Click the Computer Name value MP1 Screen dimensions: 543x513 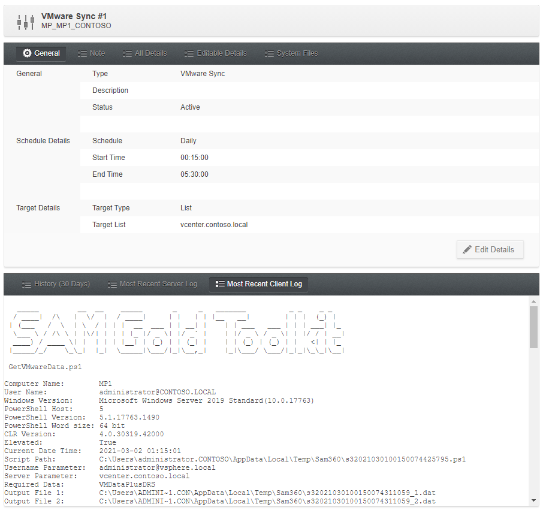105,384
